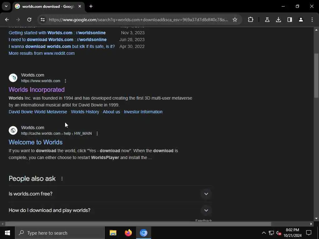The width and height of the screenshot is (319, 239).
Task: Open Chrome Labs flask icon
Action: (x=267, y=20)
